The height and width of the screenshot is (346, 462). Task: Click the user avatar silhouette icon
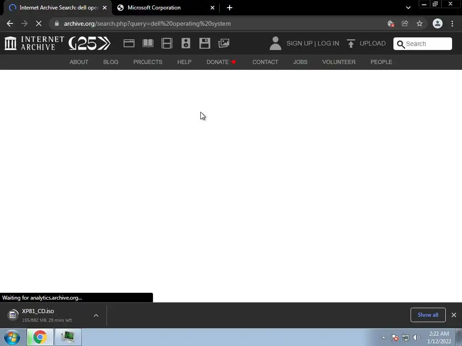pos(276,43)
